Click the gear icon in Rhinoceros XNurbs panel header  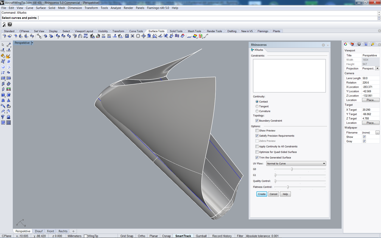tap(323, 45)
